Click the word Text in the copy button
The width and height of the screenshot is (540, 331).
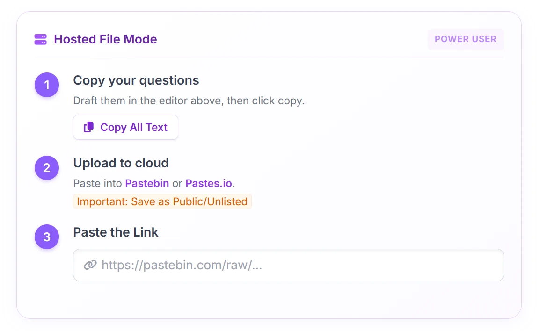[156, 127]
